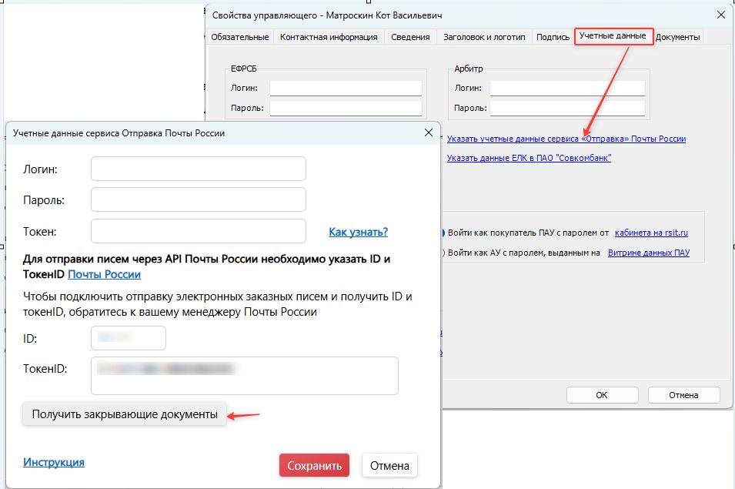Image resolution: width=735 pixels, height=489 pixels.
Task: Select the Учетные данные tab
Action: [613, 35]
